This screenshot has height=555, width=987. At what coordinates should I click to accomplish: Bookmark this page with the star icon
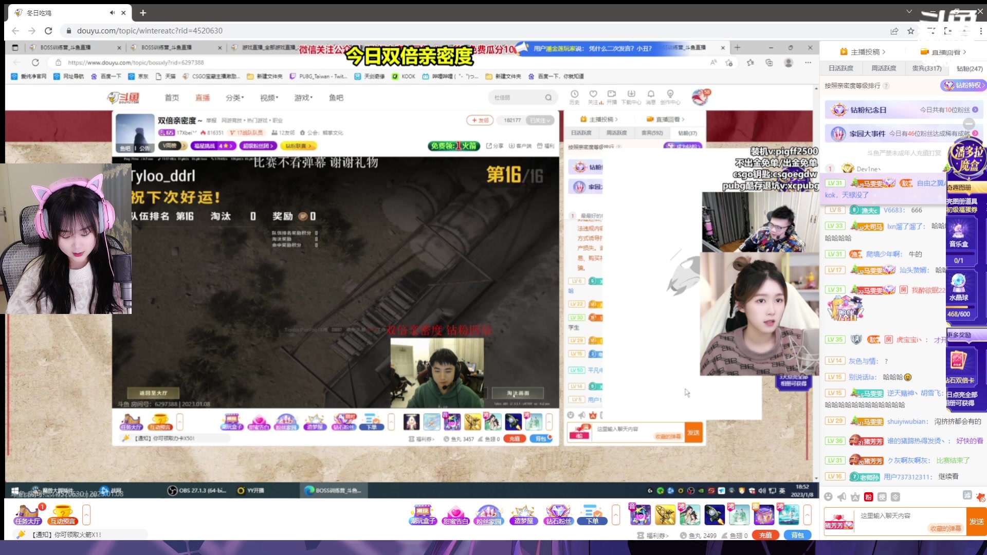point(910,31)
